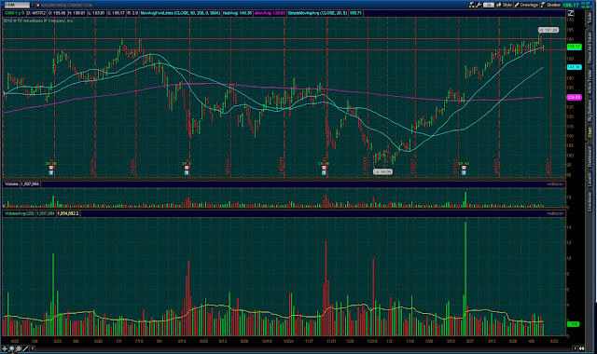The height and width of the screenshot is (354, 597).
Task: Click the blue event marker near 8/15
Action: pyautogui.click(x=187, y=172)
